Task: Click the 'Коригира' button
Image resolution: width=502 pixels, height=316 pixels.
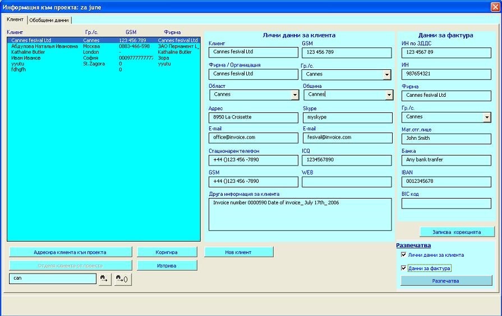Action: (x=167, y=252)
